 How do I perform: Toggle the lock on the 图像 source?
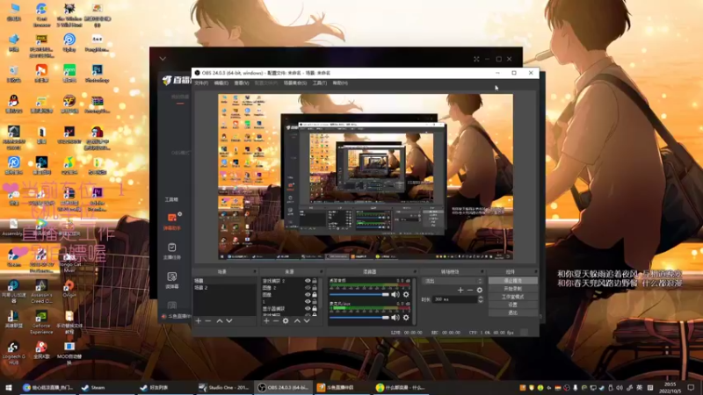click(x=315, y=295)
